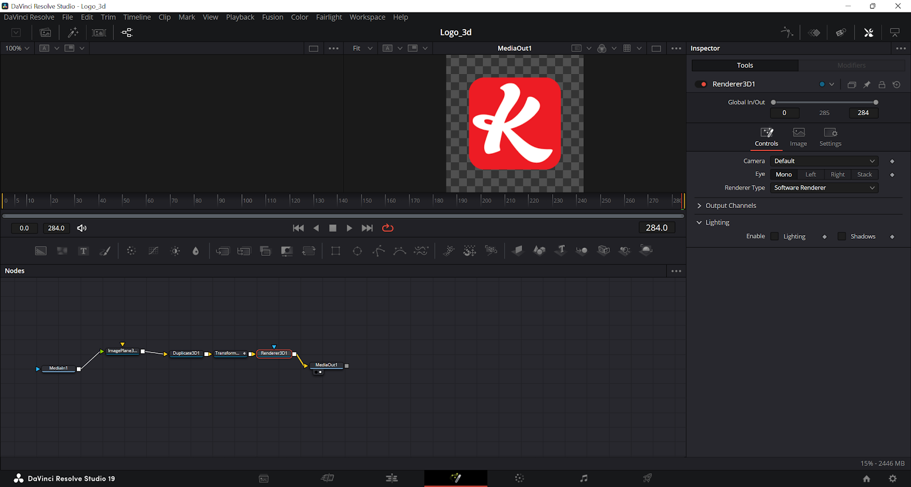
Task: Add an Ellipse mask tool
Action: tap(358, 251)
